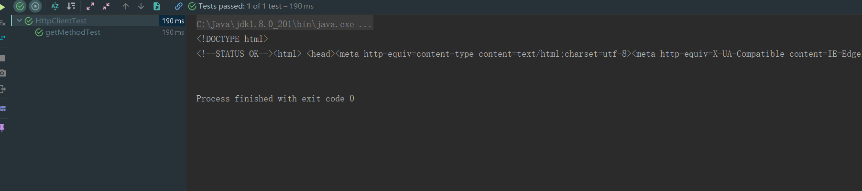Collapse the HttpClientTest tree node chevron
862x191 pixels.
(x=20, y=20)
